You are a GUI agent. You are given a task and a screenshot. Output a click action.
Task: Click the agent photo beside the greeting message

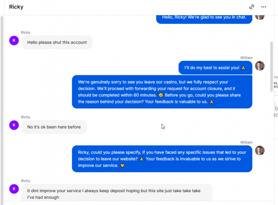260,17
